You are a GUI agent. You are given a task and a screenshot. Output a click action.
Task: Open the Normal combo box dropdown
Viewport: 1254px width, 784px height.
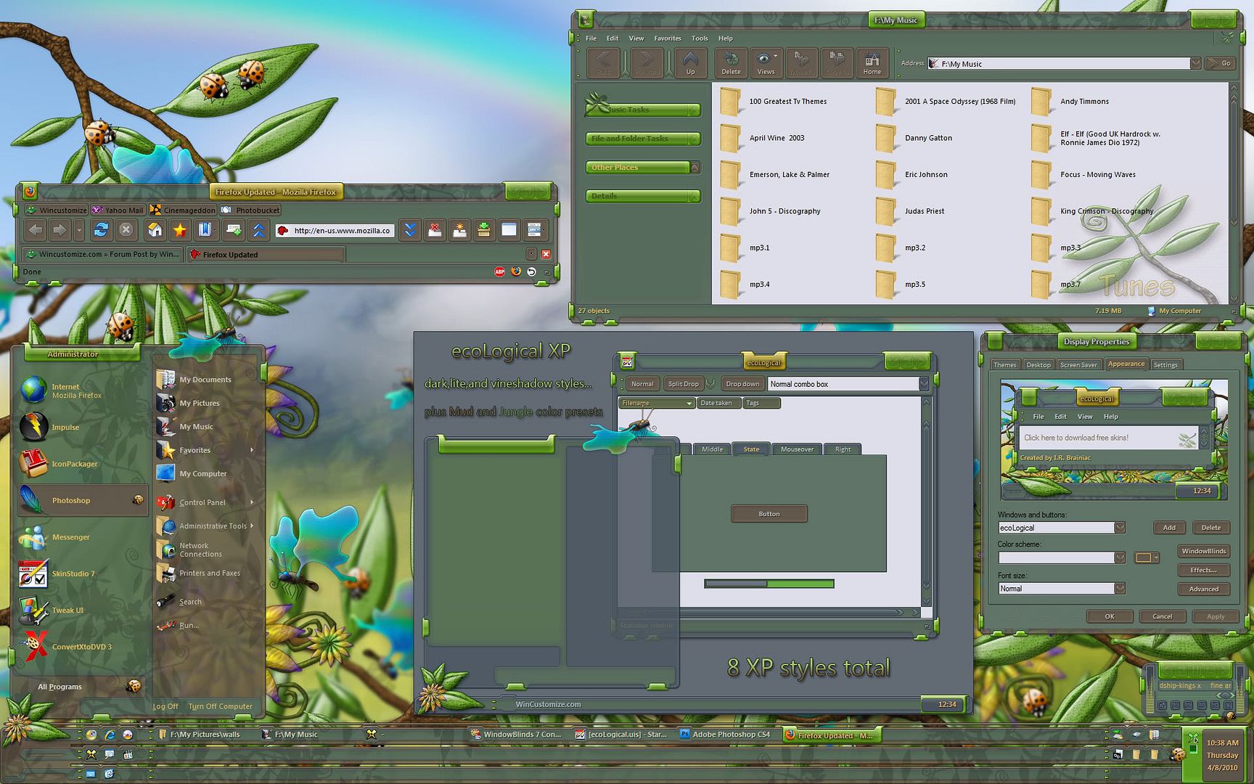(924, 383)
